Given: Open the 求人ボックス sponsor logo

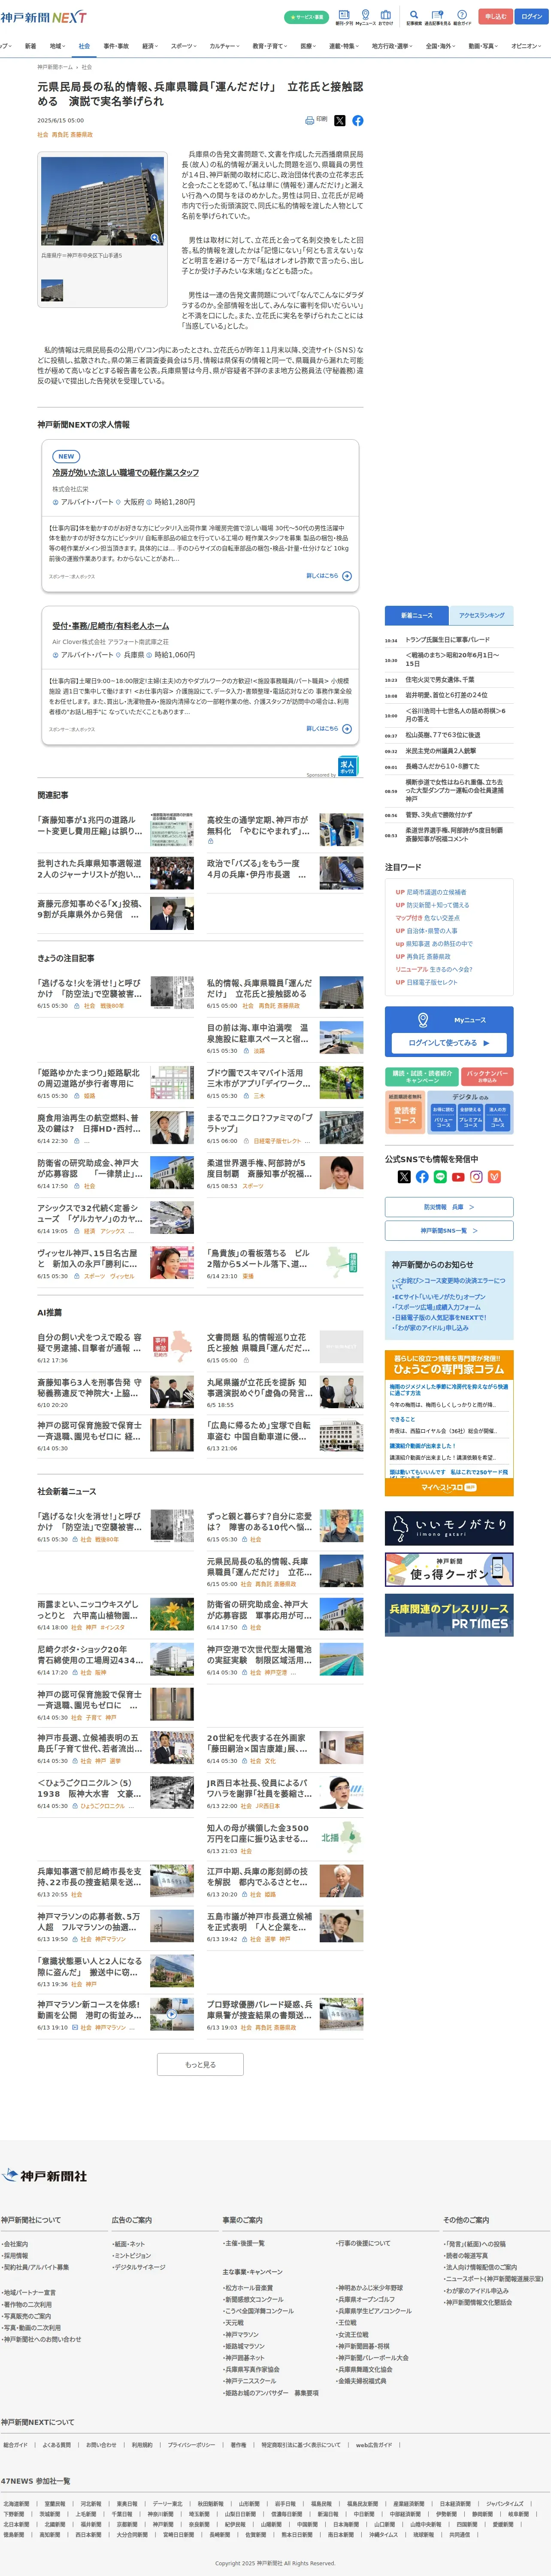Looking at the screenshot, I should (x=347, y=765).
